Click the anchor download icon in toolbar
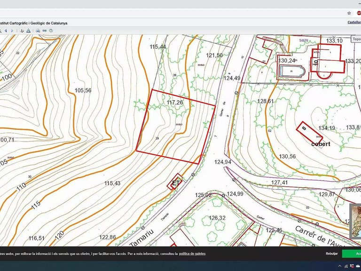361x271 pixels. (22, 31)
